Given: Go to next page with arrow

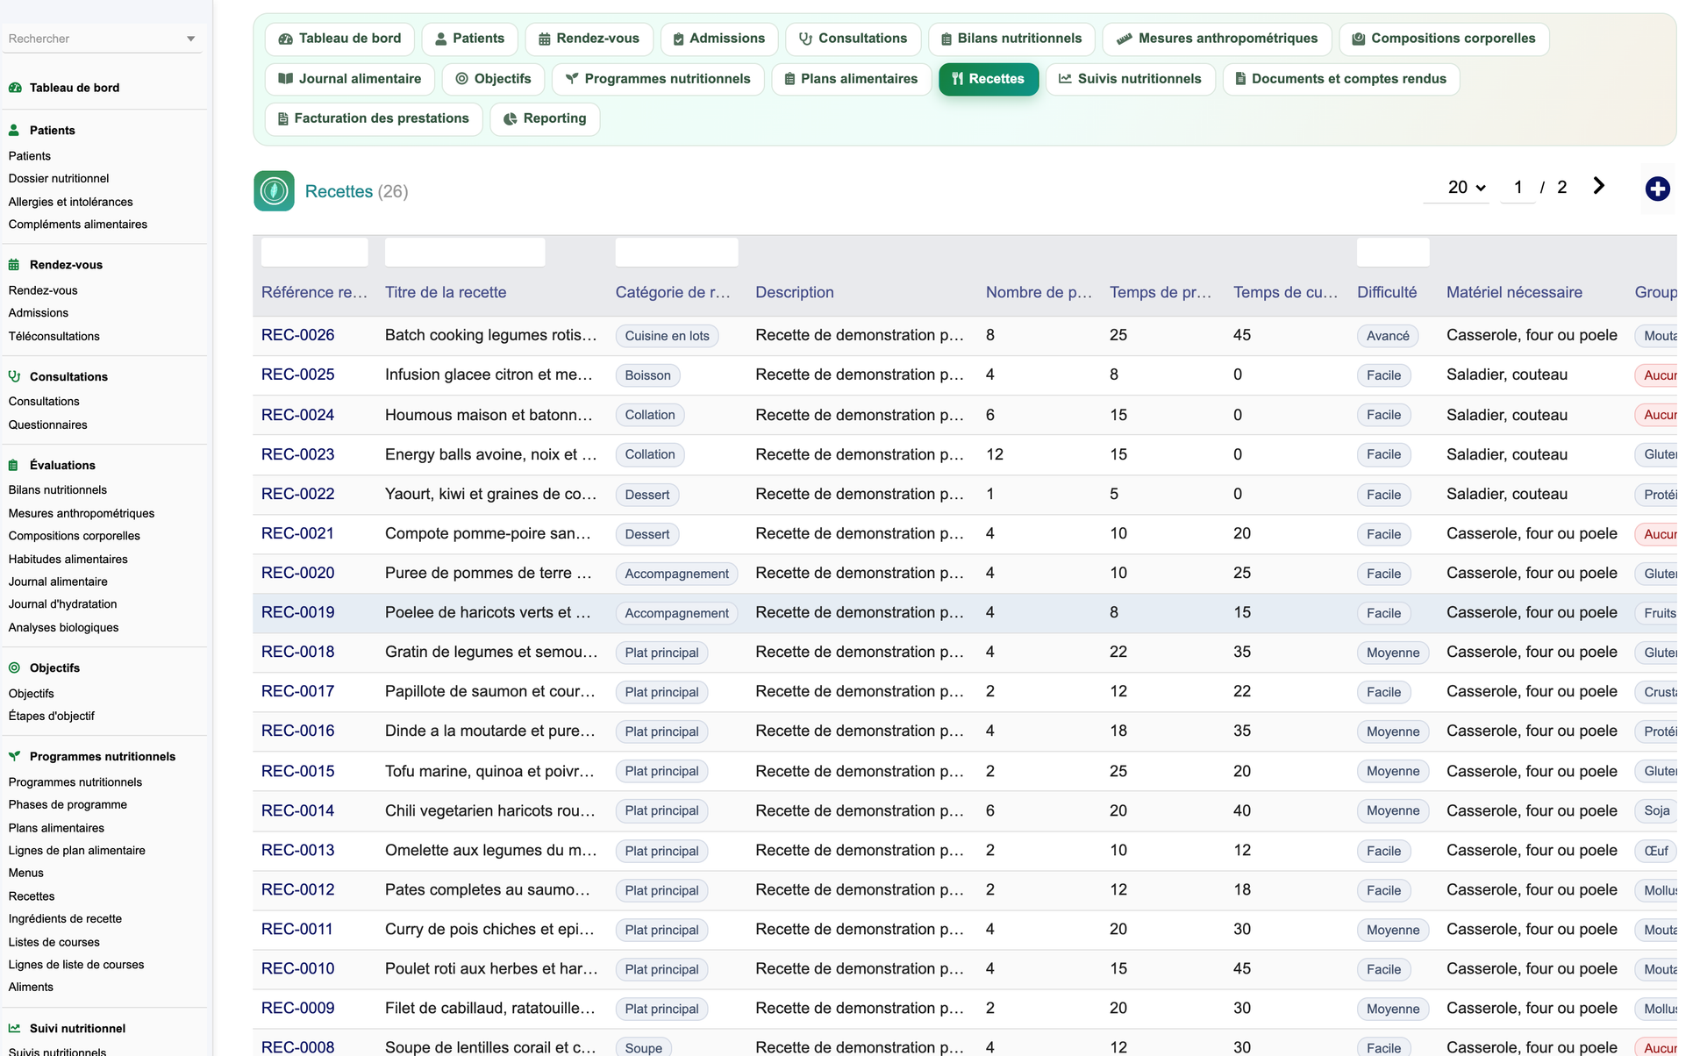Looking at the screenshot, I should pos(1598,186).
